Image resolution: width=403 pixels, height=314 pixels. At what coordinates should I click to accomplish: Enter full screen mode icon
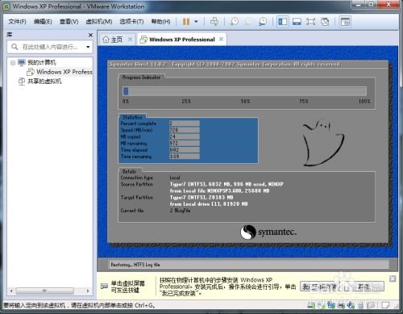click(310, 22)
